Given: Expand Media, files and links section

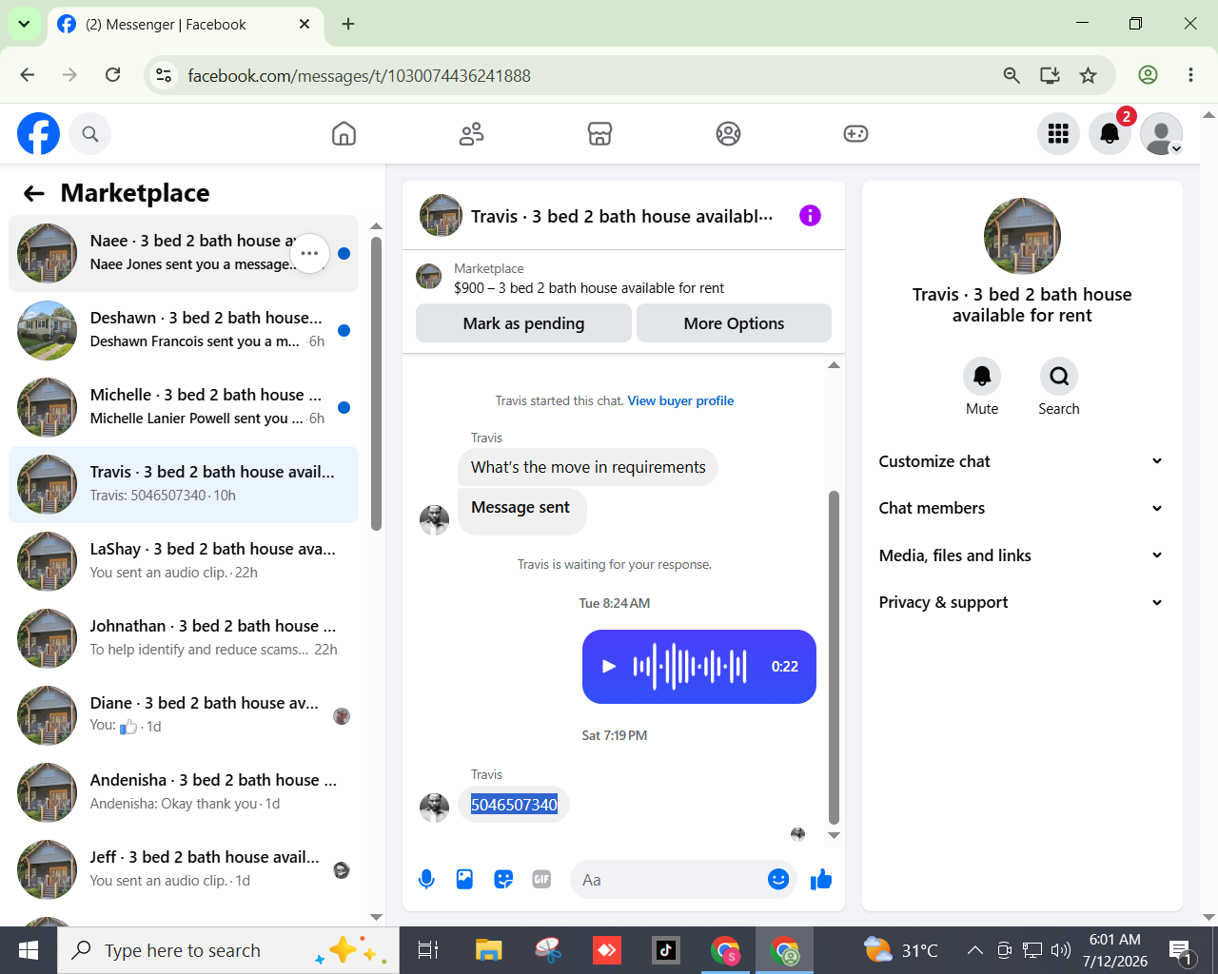Looking at the screenshot, I should [x=1021, y=555].
